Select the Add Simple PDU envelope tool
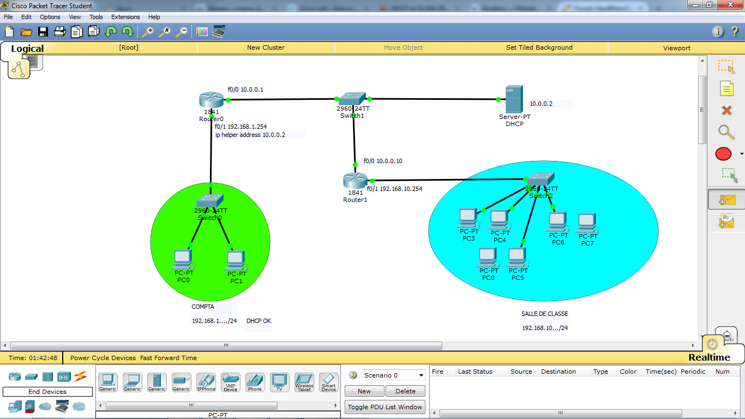The image size is (745, 419). 726,199
